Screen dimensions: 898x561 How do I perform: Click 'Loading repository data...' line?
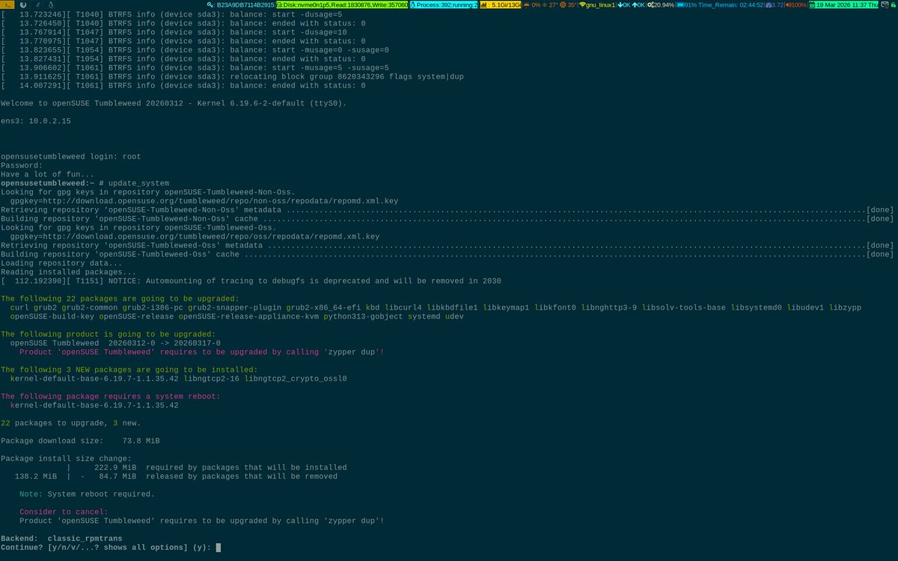click(x=61, y=263)
